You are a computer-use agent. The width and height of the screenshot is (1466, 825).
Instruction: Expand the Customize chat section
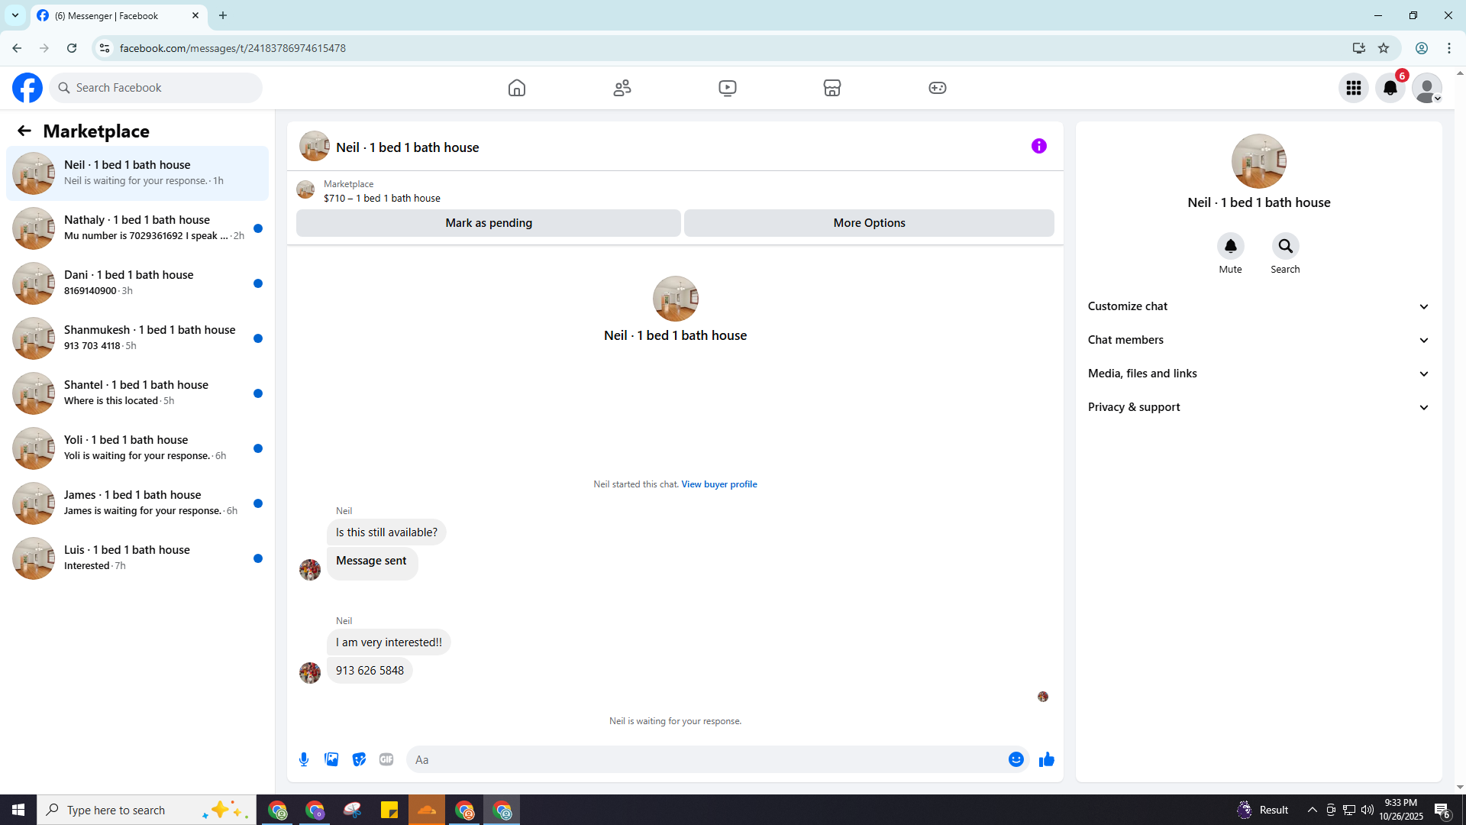click(1258, 306)
